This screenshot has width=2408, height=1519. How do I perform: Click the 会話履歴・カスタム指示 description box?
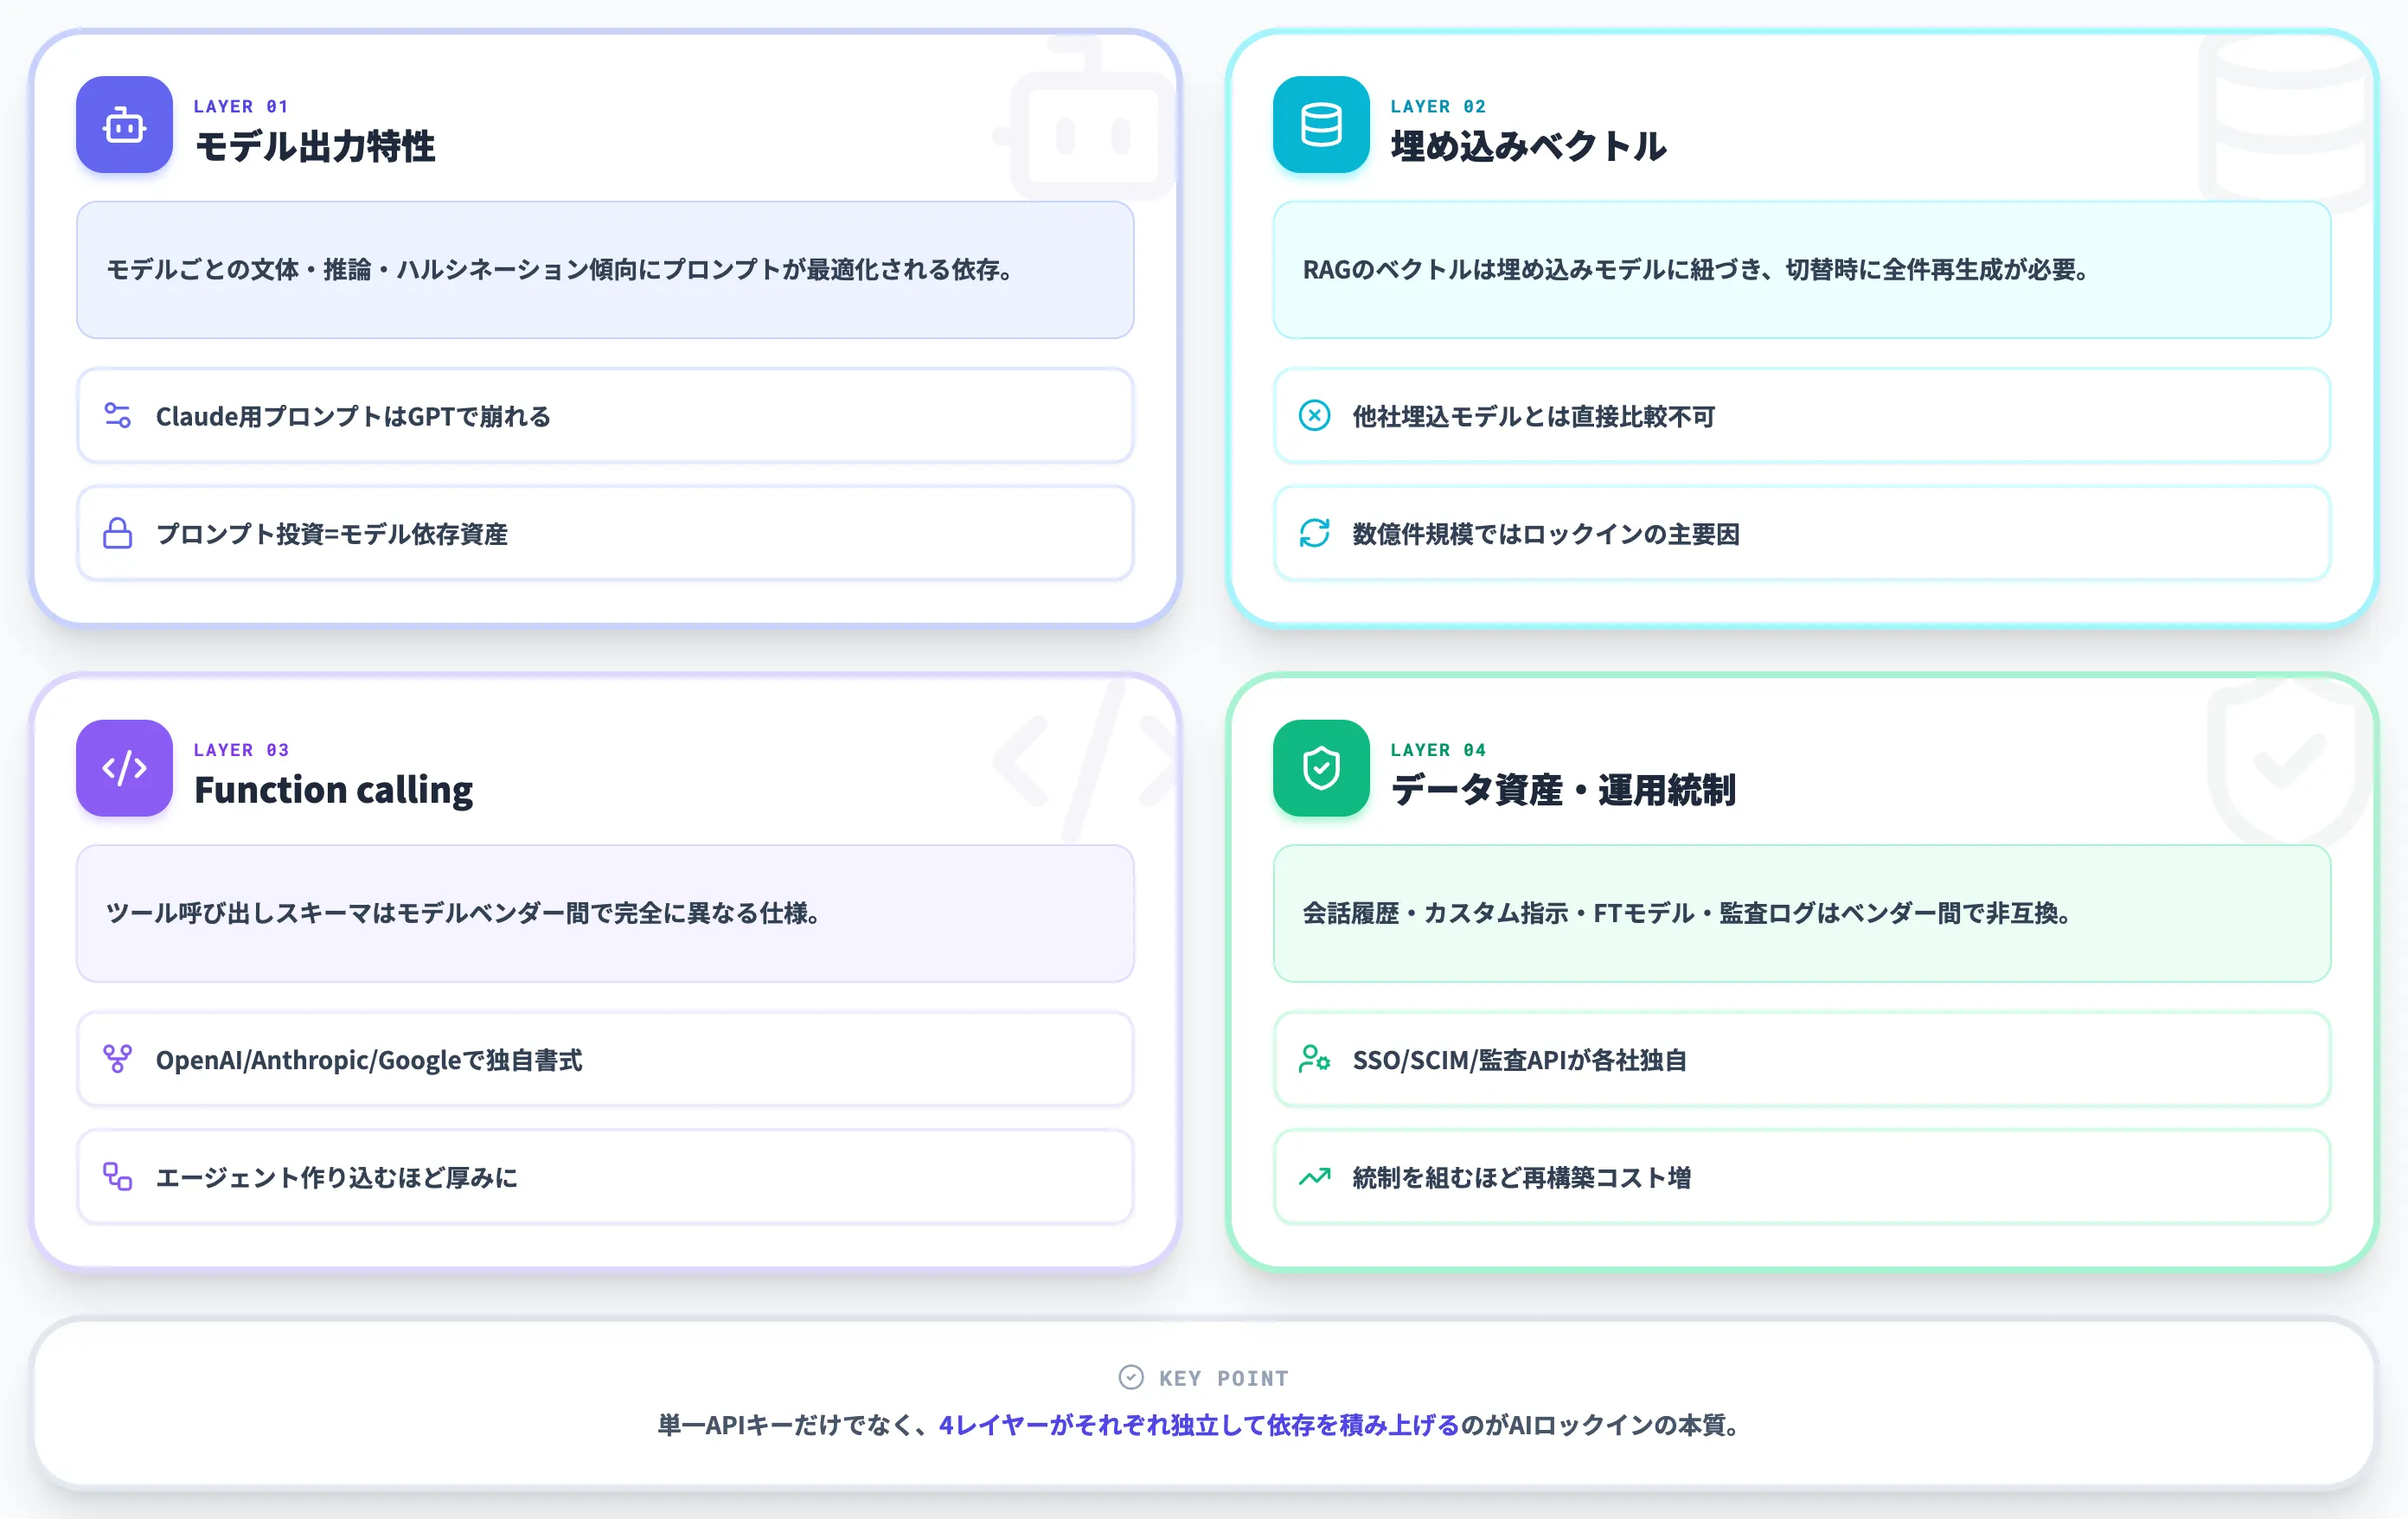tap(1801, 913)
